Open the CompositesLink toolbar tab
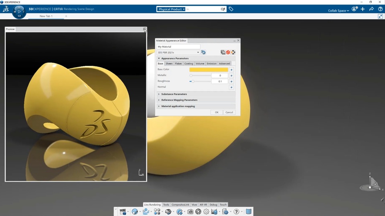This screenshot has height=216, width=385. click(180, 205)
